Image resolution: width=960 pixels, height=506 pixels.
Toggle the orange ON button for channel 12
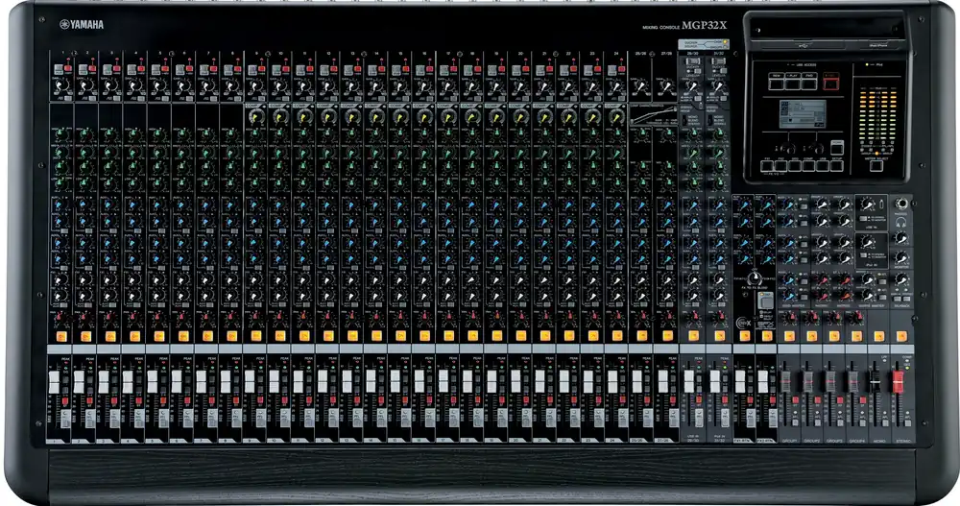coord(328,336)
